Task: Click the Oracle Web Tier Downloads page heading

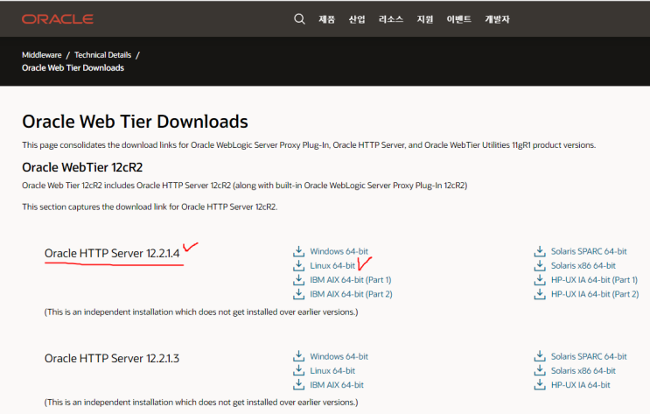Action: point(135,122)
